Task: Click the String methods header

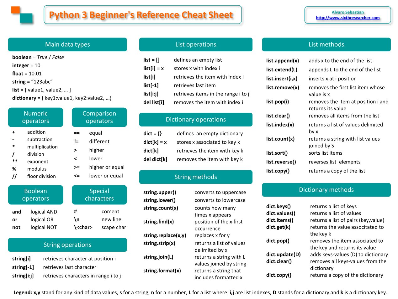Action: 196,177
